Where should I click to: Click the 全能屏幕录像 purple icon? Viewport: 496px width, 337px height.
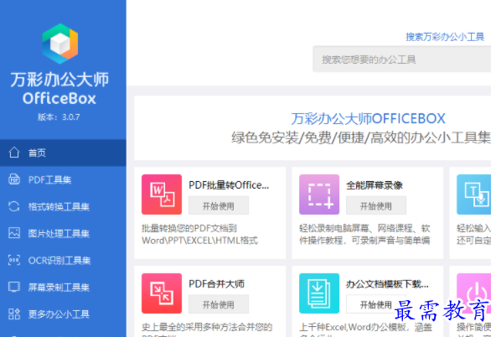click(x=319, y=194)
